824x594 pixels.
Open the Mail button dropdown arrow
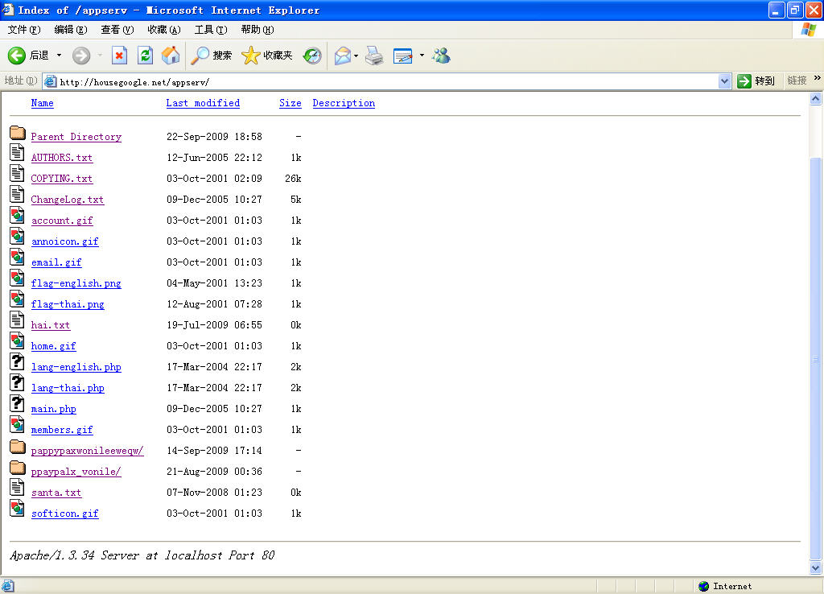[x=356, y=56]
